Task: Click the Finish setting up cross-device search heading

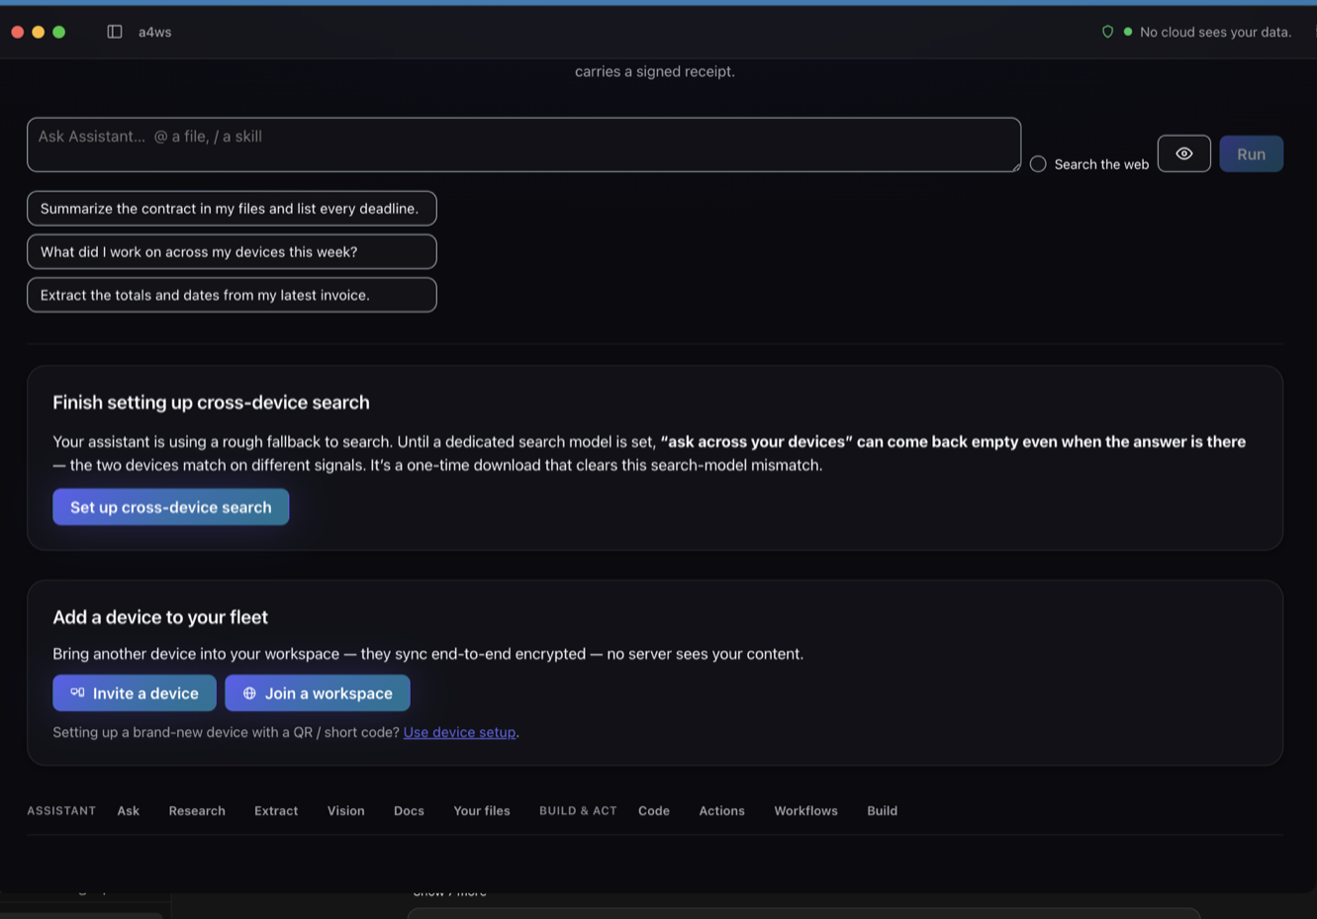Action: tap(211, 403)
